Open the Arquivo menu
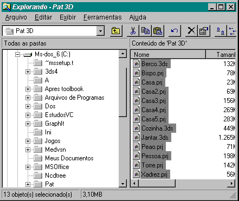The width and height of the screenshot is (239, 201). 16,17
